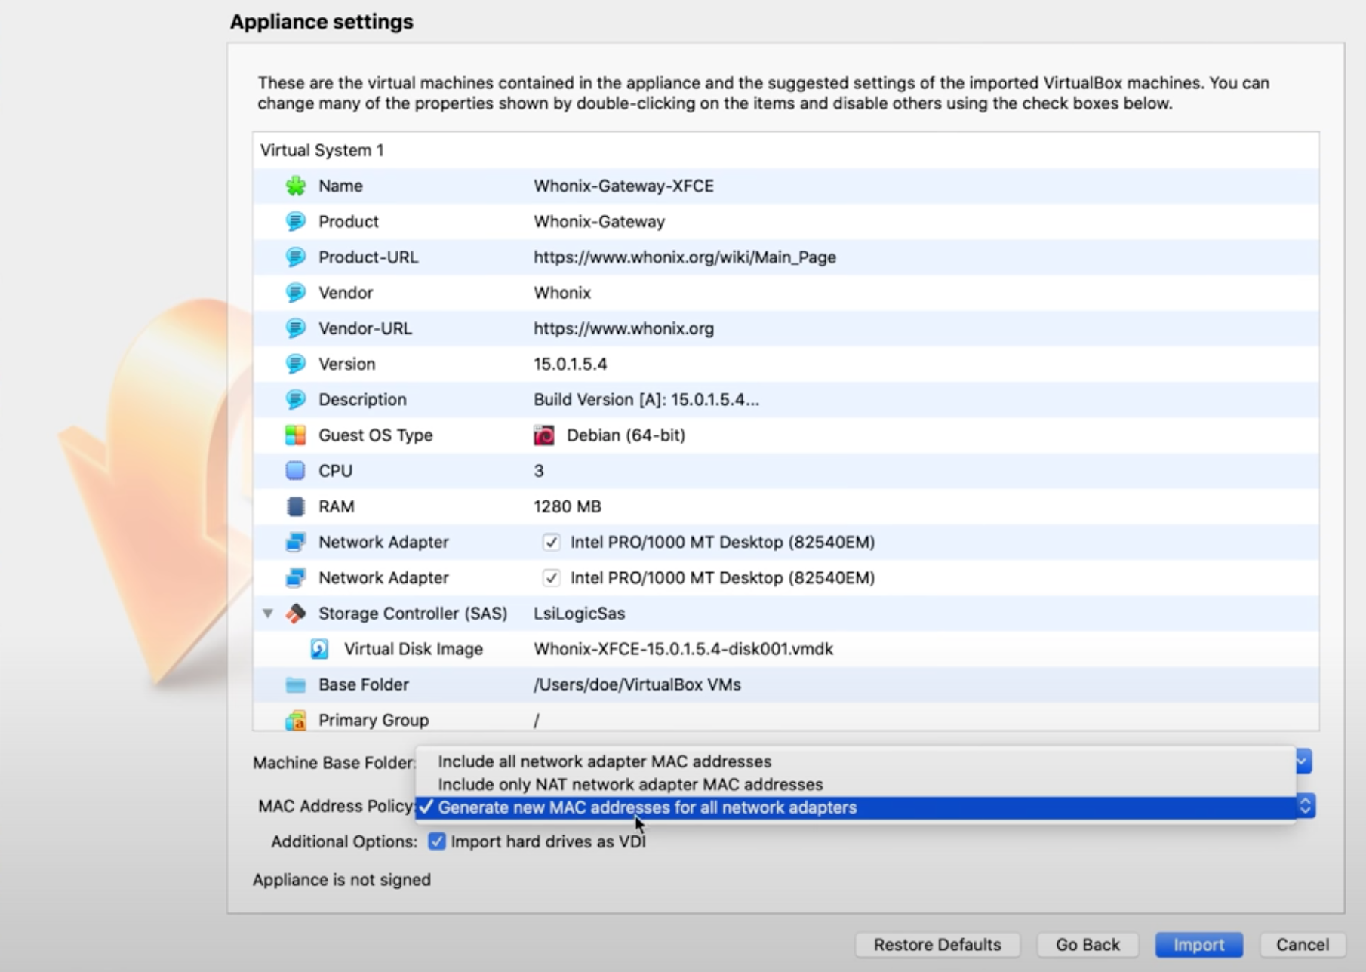Click the Vendor value Whonix
1366x972 pixels.
coord(562,292)
